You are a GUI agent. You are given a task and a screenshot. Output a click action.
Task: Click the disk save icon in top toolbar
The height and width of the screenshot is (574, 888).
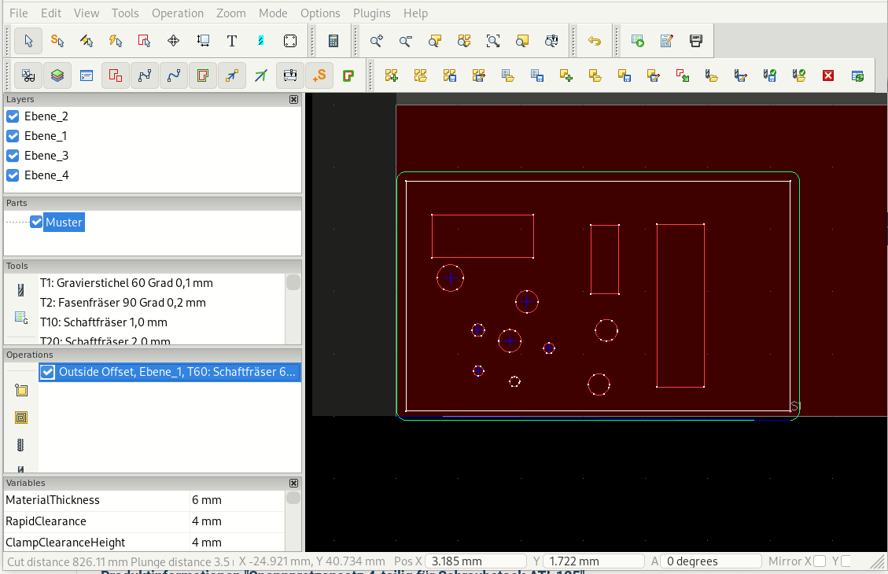tap(696, 41)
